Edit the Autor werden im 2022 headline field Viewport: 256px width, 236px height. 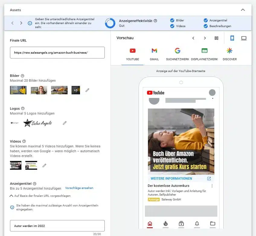click(57, 226)
